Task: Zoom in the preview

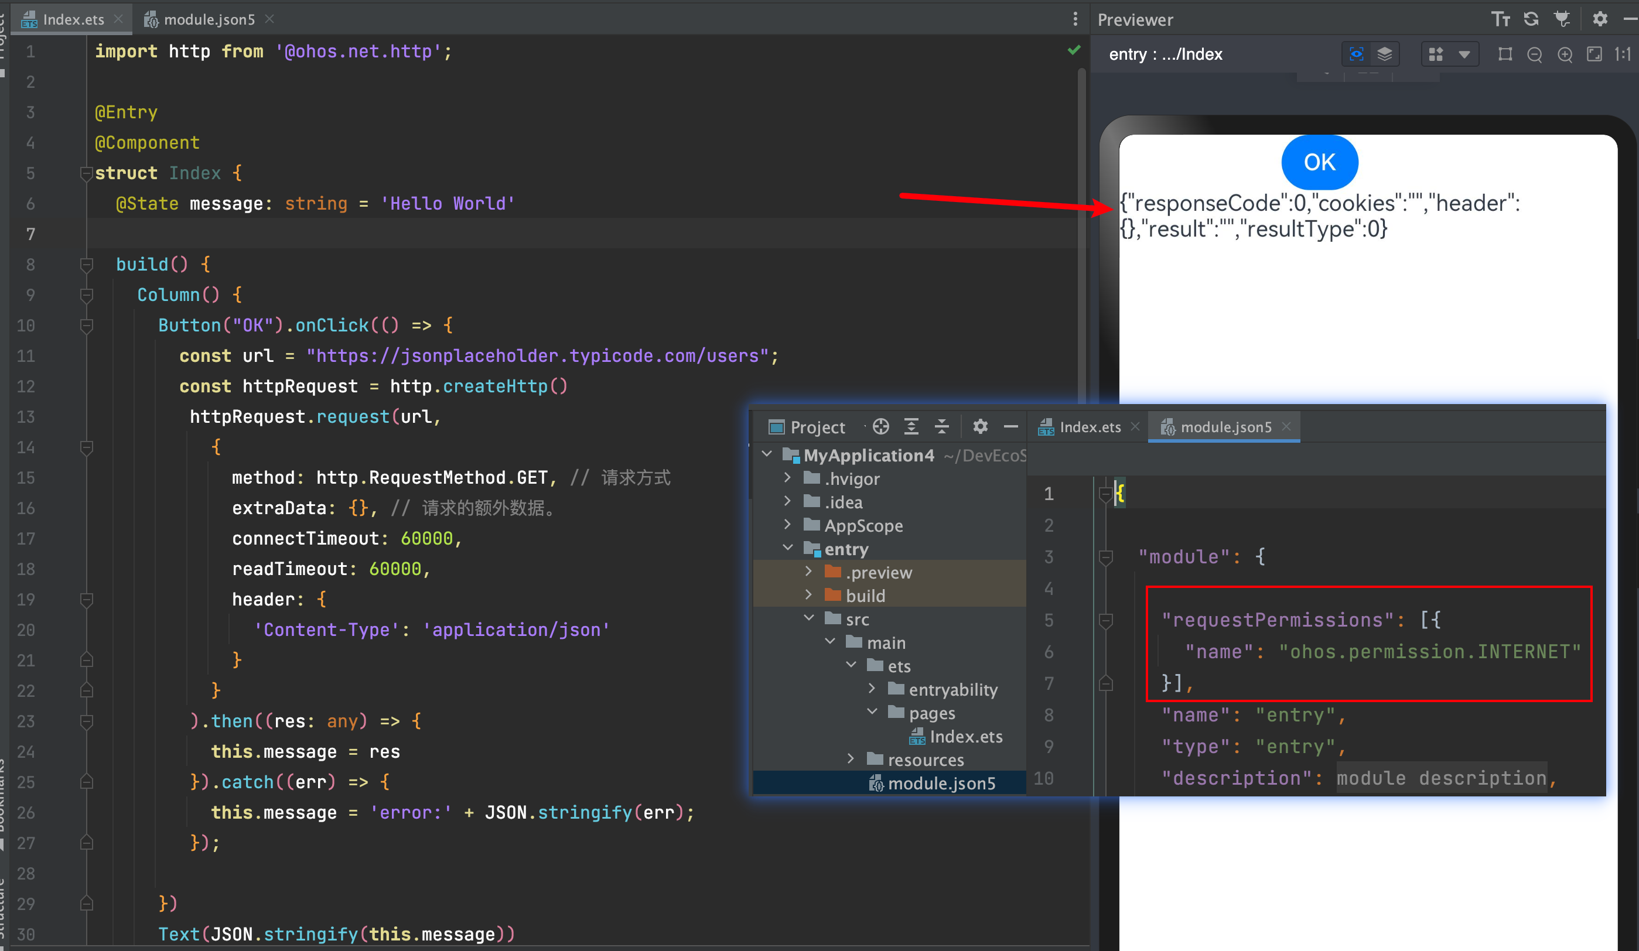Action: [x=1565, y=54]
